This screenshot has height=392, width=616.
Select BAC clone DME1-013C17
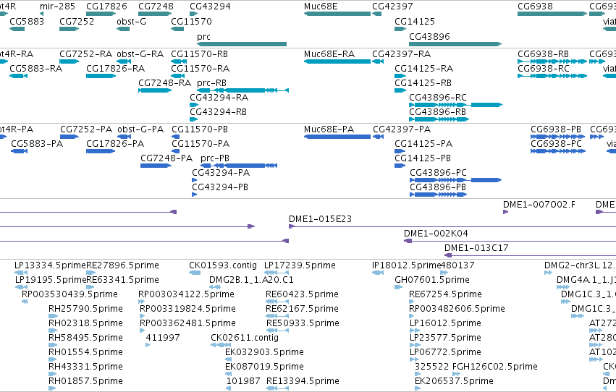click(x=531, y=255)
